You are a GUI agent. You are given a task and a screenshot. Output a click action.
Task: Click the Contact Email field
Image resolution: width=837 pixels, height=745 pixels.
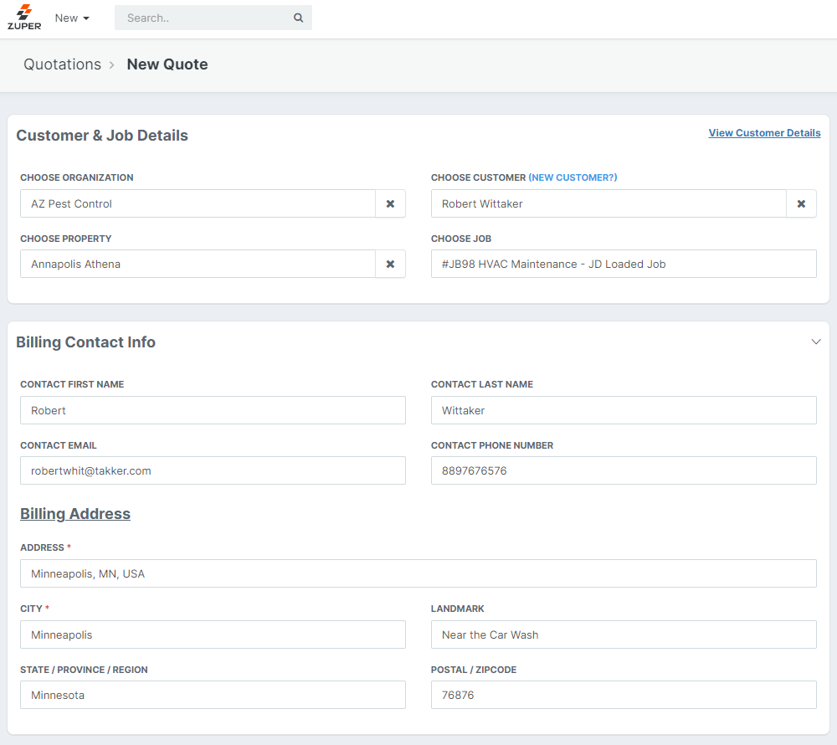[213, 470]
